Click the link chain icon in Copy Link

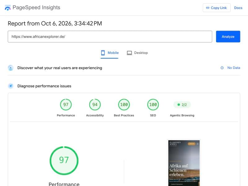pyautogui.click(x=208, y=8)
